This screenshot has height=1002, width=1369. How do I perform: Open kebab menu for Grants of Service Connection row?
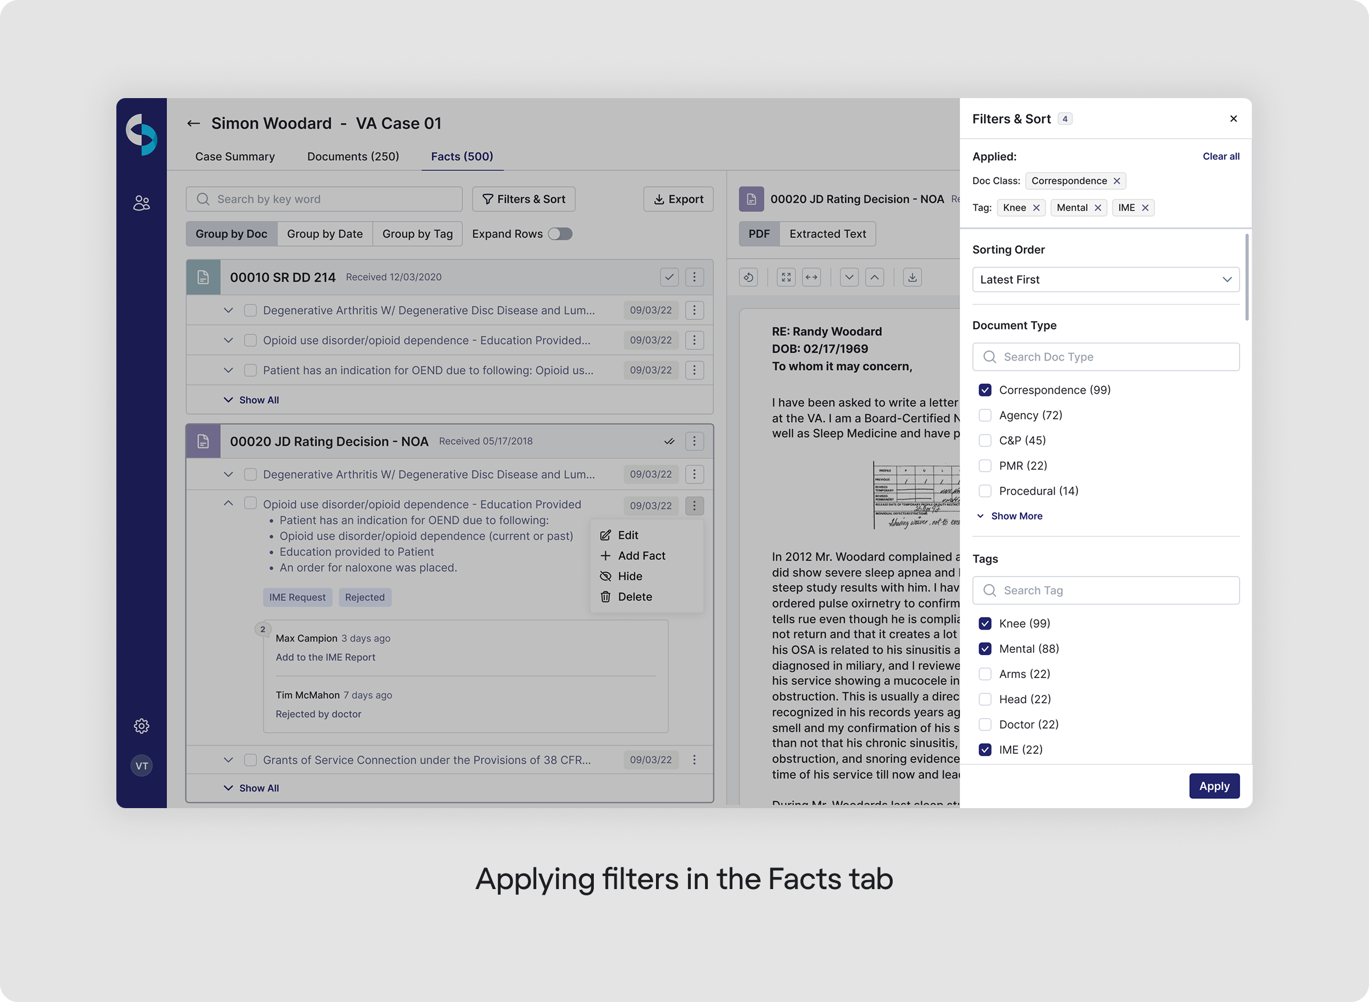point(695,760)
